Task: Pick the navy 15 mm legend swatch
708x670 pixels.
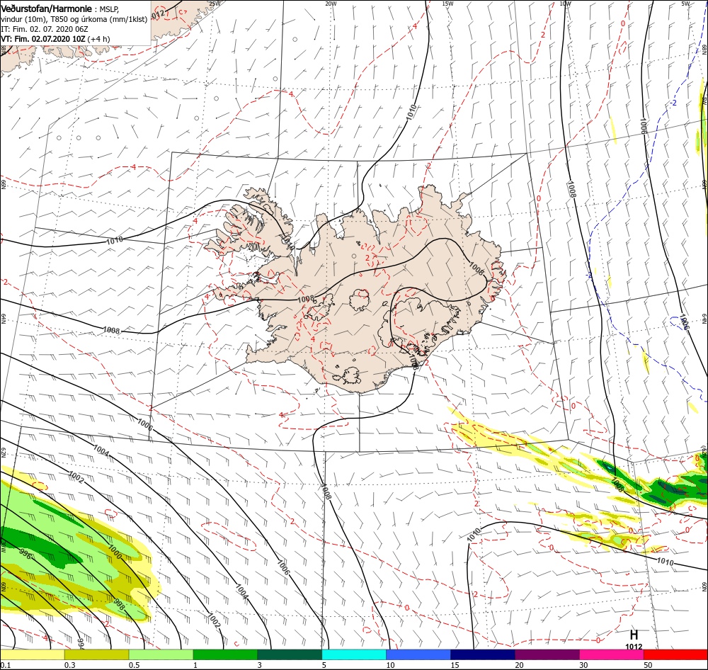Action: pyautogui.click(x=483, y=654)
